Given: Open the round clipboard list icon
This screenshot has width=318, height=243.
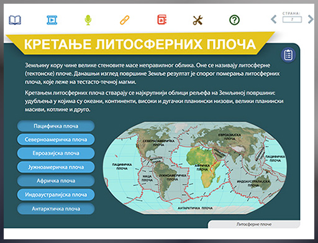Looking at the screenshot, I should (x=288, y=55).
